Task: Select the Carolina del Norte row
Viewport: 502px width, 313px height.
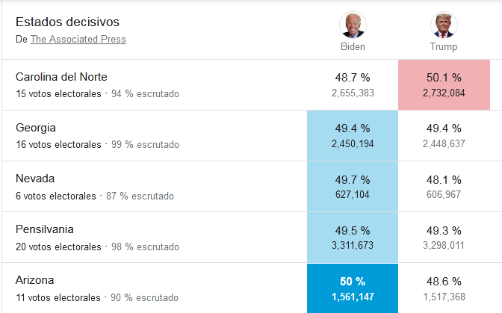Action: coord(61,77)
